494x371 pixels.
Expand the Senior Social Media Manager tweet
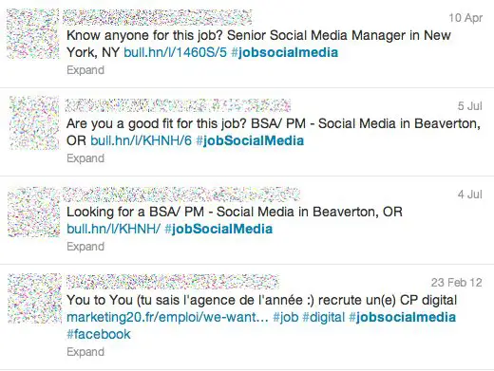[85, 70]
